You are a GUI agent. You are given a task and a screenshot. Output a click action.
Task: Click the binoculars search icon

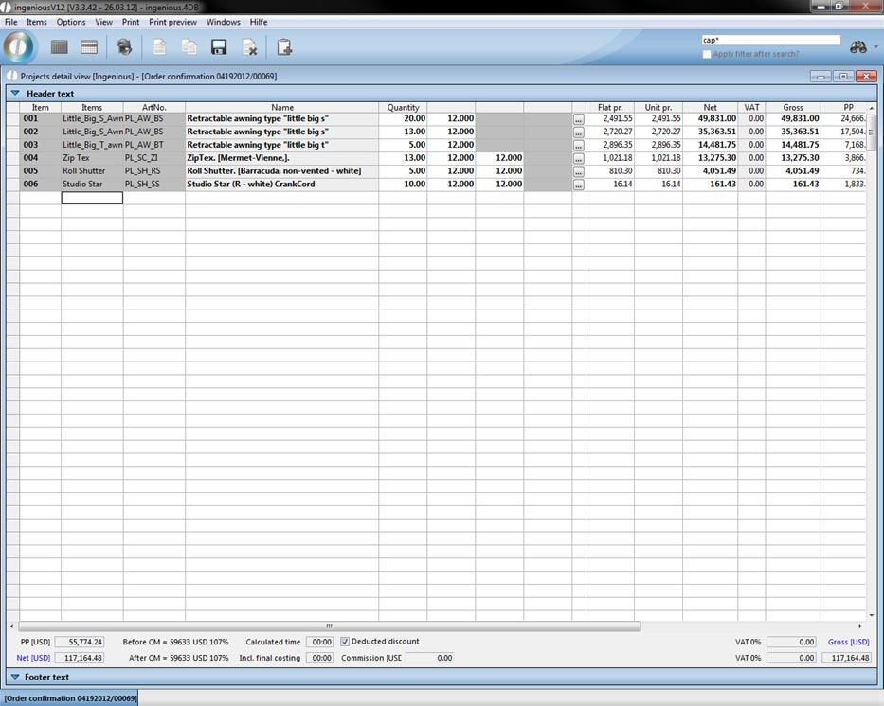(857, 47)
